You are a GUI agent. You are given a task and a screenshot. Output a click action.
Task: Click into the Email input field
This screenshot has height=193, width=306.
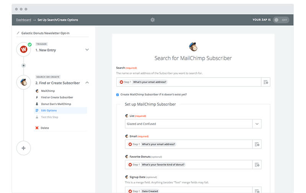[x=189, y=144]
